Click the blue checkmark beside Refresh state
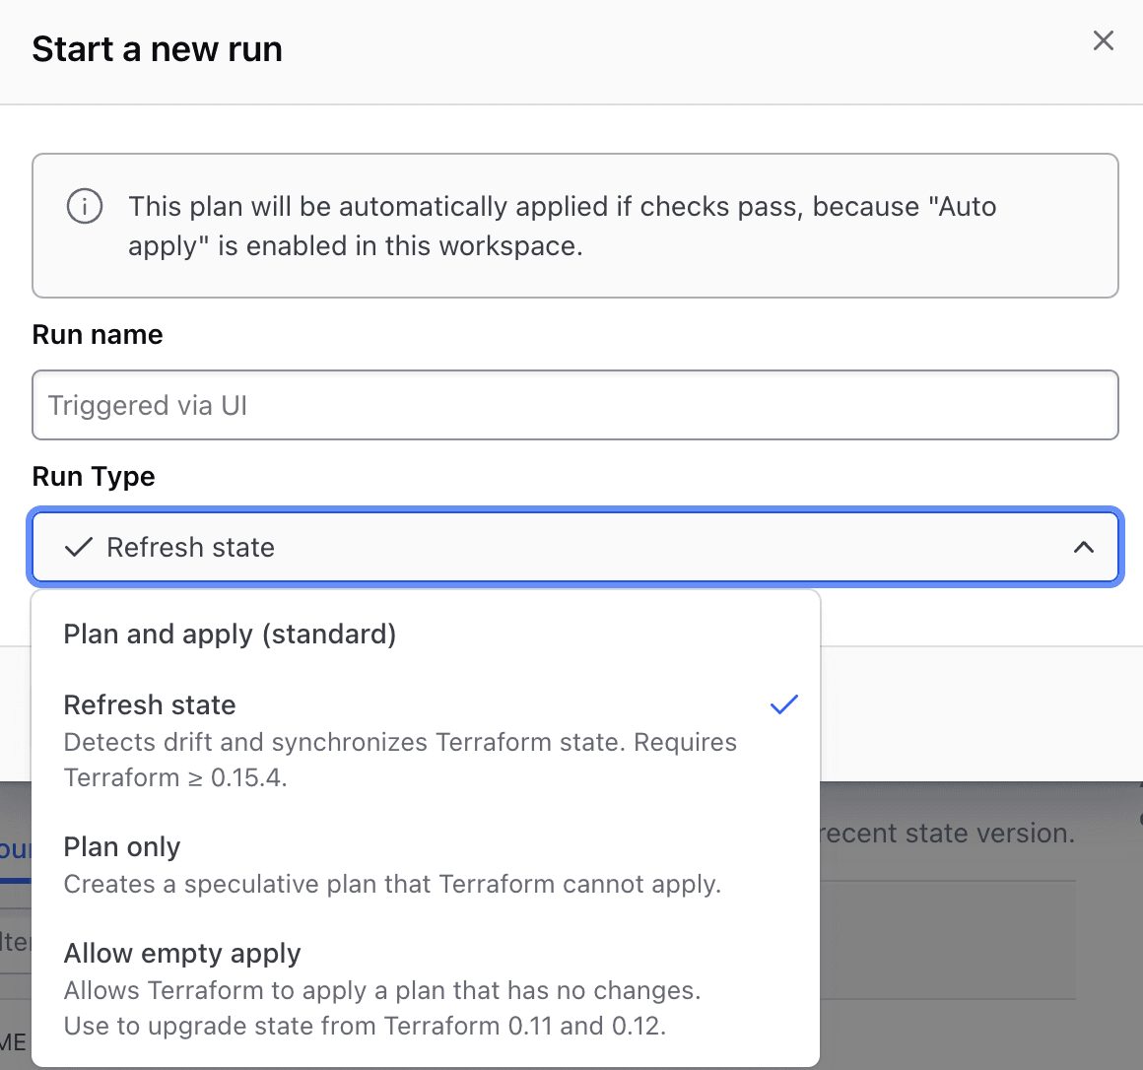 pos(784,704)
